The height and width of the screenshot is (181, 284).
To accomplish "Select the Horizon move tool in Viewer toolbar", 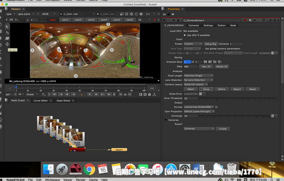I will click(x=7, y=44).
